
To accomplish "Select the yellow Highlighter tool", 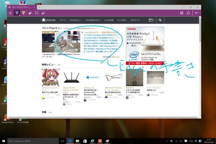I will coord(24,13).
